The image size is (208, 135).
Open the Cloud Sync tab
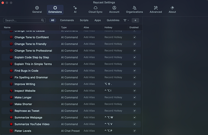(95, 10)
